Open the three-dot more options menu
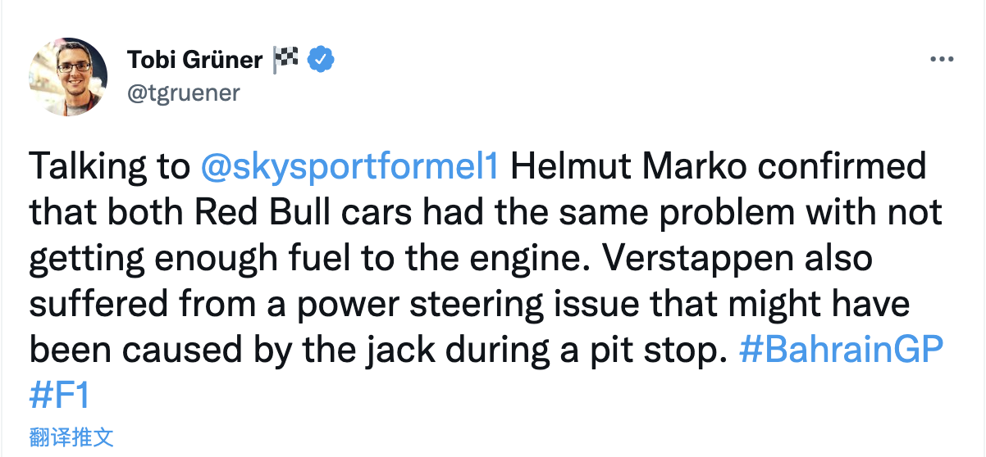The width and height of the screenshot is (986, 457). click(940, 61)
